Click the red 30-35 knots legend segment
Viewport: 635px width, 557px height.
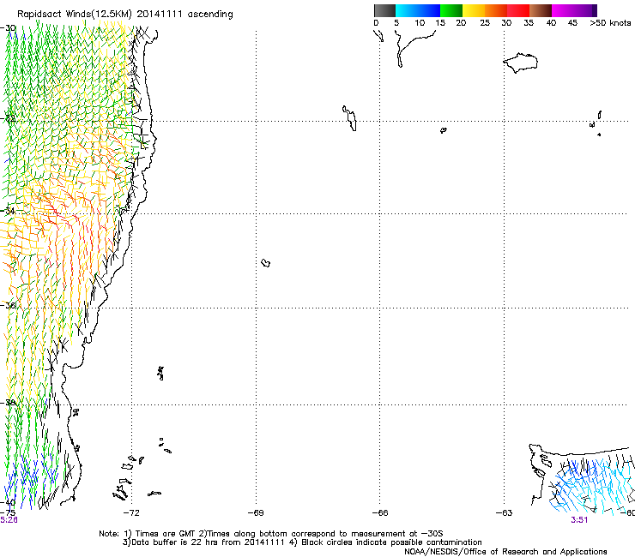[x=518, y=10]
